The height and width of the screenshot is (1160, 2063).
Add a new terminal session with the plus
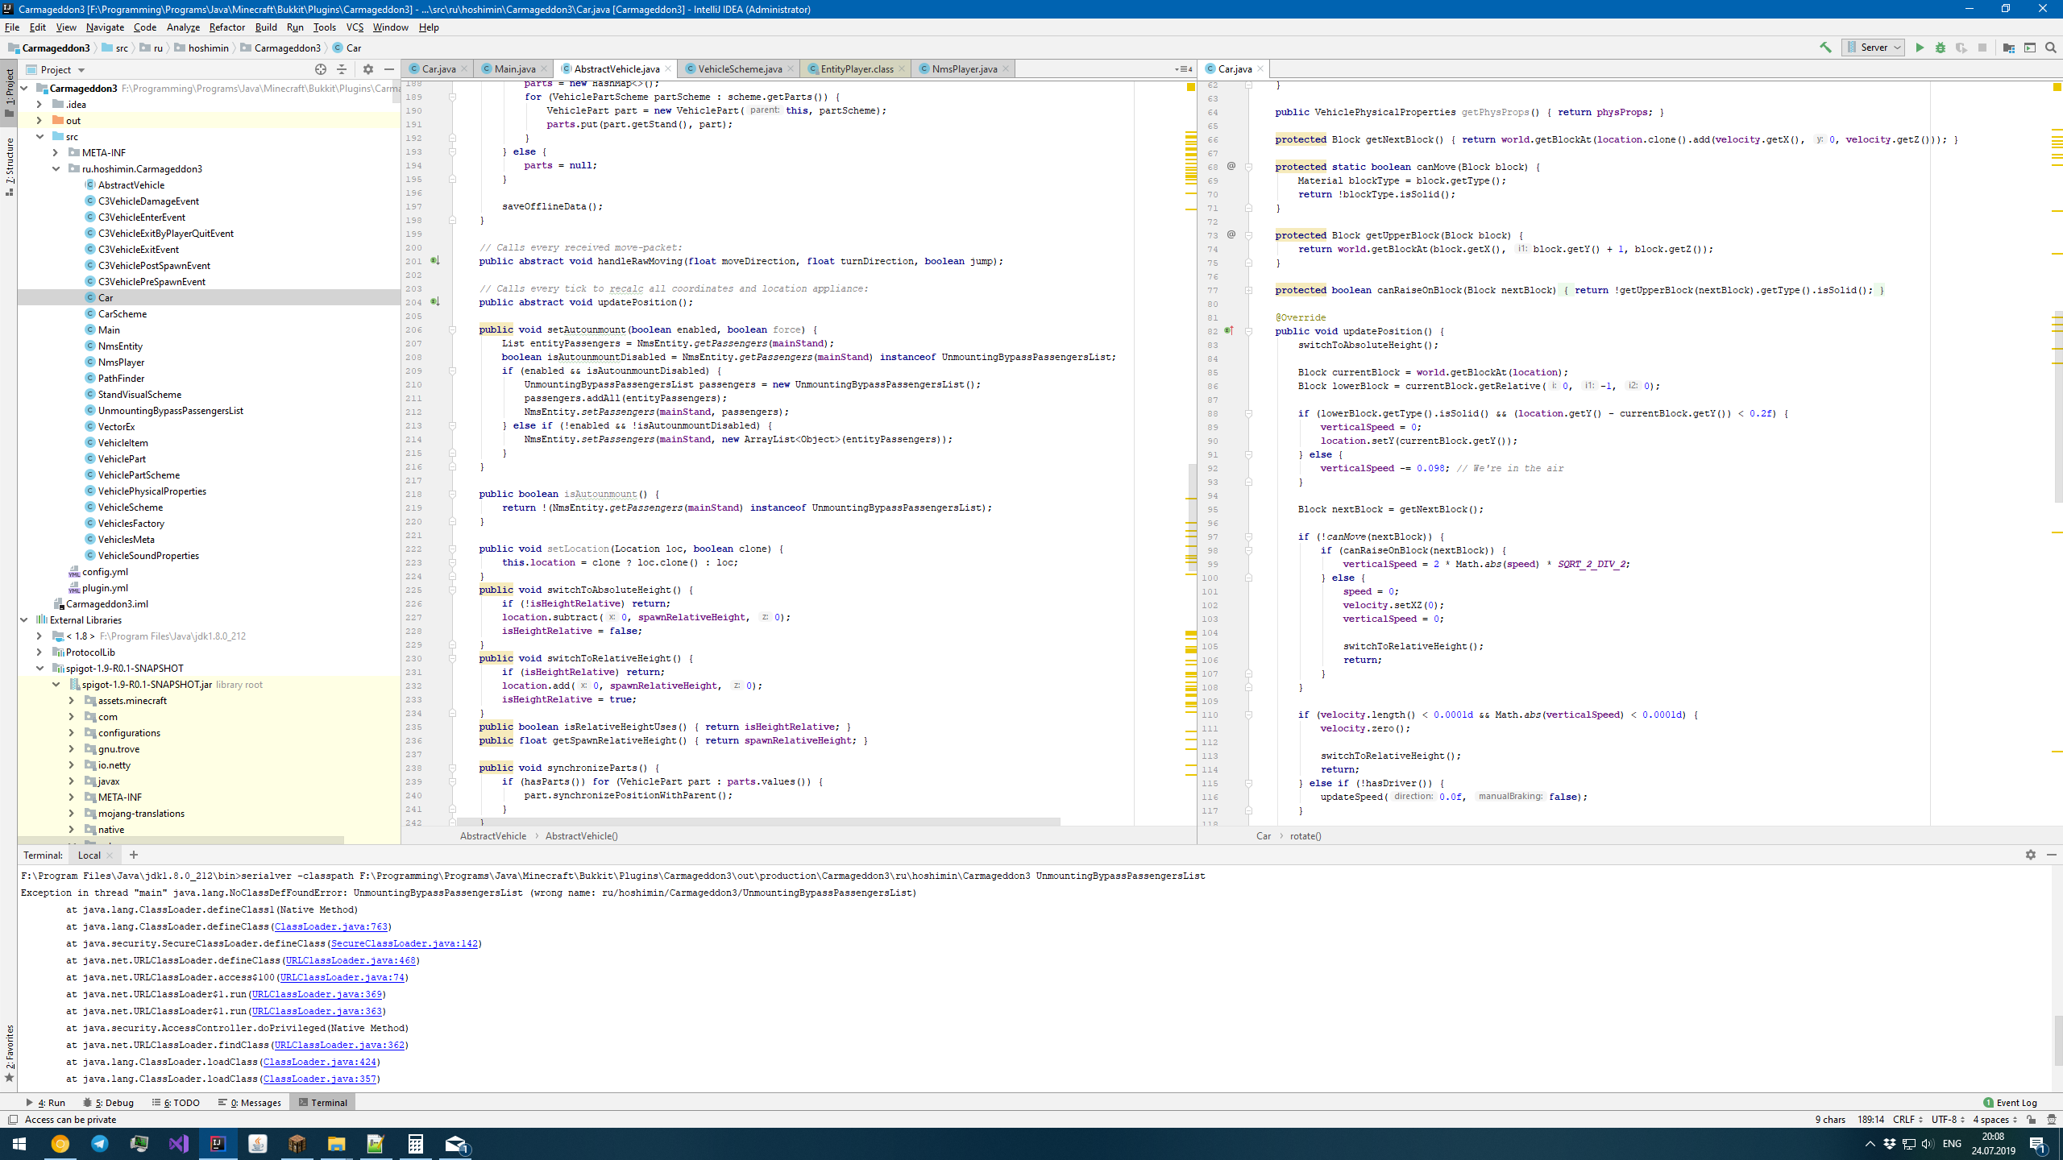coord(134,855)
